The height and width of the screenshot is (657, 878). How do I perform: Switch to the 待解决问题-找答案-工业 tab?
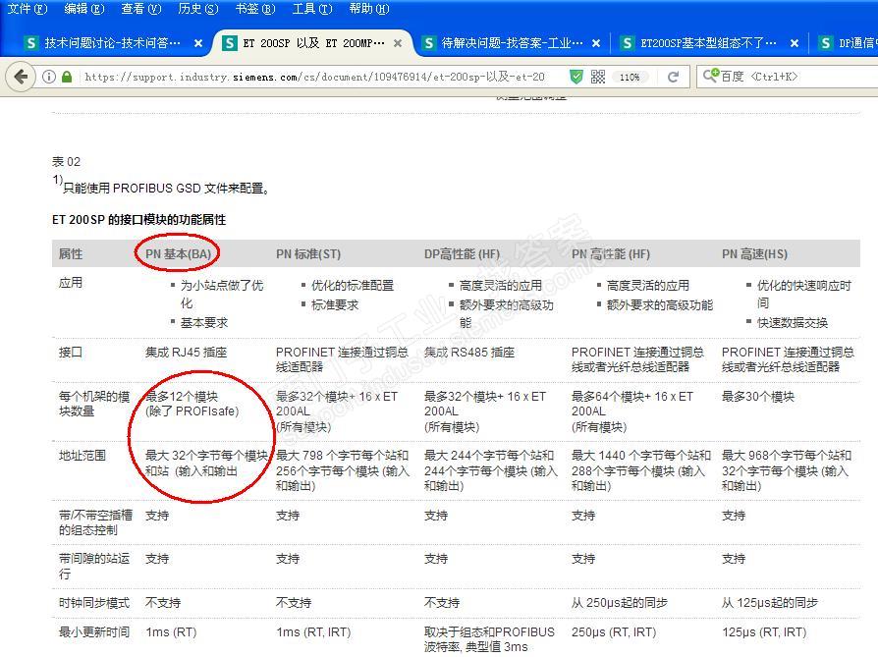coord(512,43)
